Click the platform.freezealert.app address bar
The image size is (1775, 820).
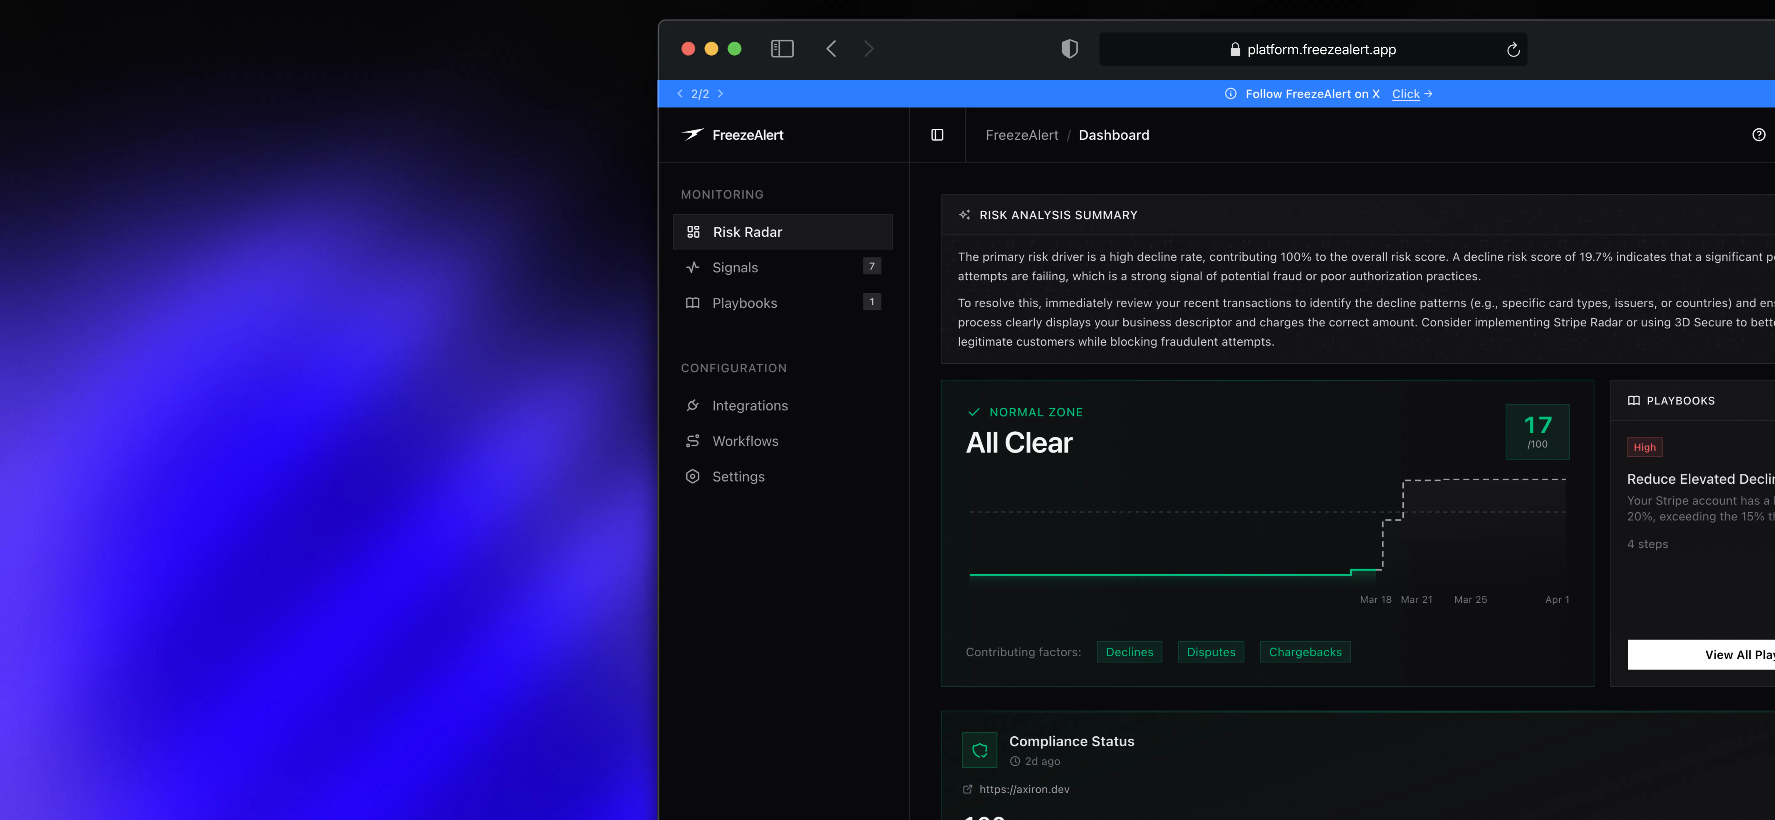tap(1313, 49)
